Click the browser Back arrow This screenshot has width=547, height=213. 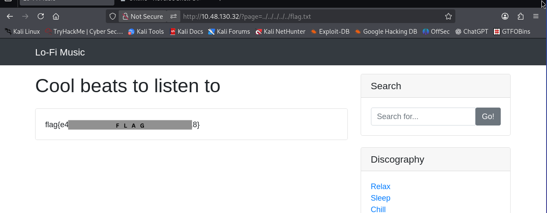[10, 16]
